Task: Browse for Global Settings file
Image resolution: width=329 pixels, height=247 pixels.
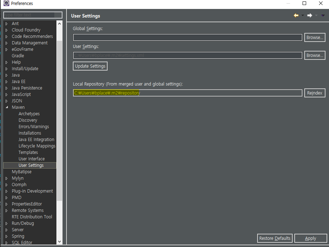Action: 315,38
